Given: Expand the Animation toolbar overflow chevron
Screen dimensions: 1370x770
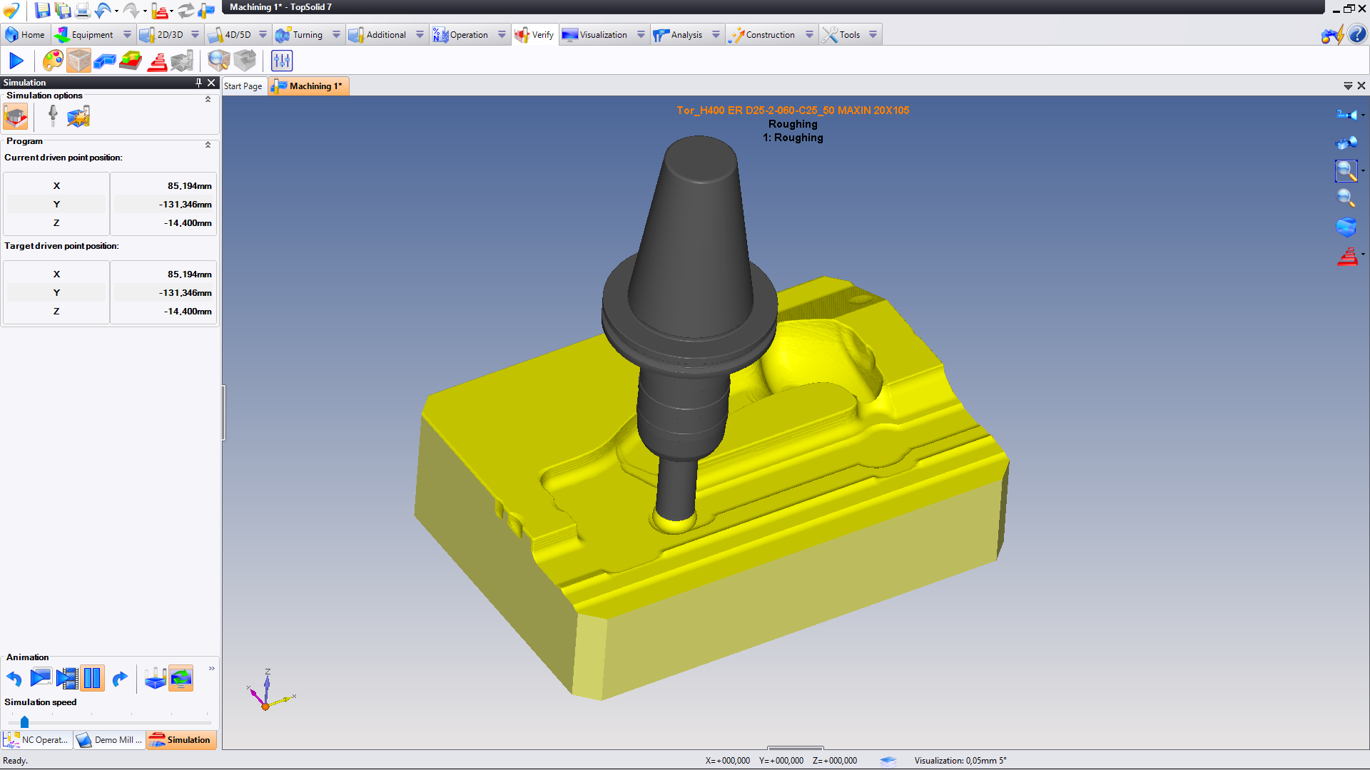Looking at the screenshot, I should click(211, 668).
